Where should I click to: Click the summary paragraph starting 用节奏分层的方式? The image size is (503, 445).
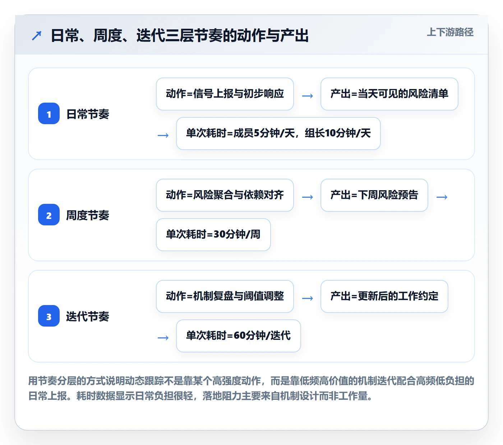click(251, 388)
